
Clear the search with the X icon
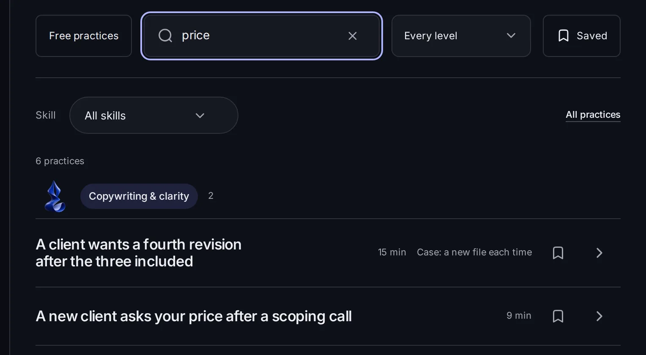353,36
